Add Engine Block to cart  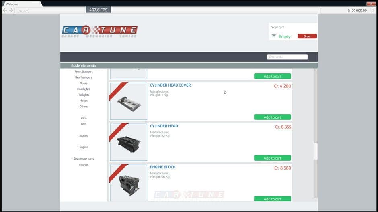click(x=272, y=199)
